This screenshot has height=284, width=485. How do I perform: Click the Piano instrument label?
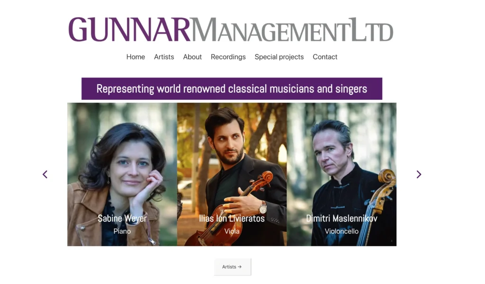click(x=122, y=231)
